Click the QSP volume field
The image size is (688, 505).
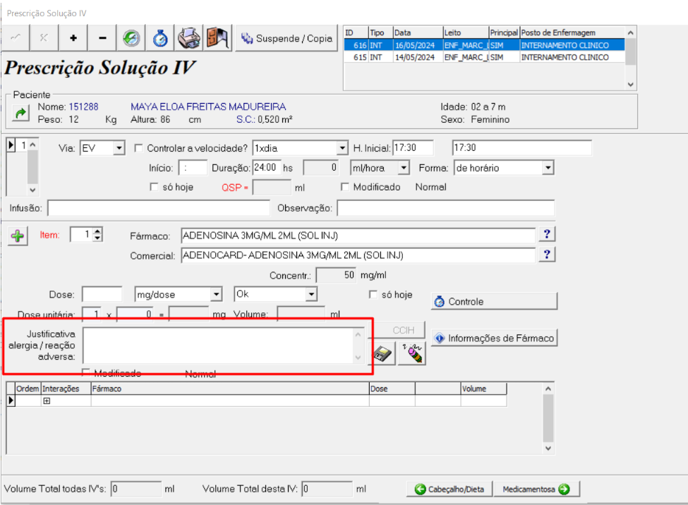(272, 188)
